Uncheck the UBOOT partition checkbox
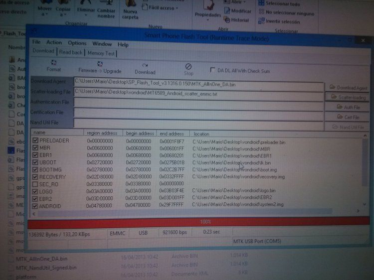374x280 pixels. click(x=35, y=162)
